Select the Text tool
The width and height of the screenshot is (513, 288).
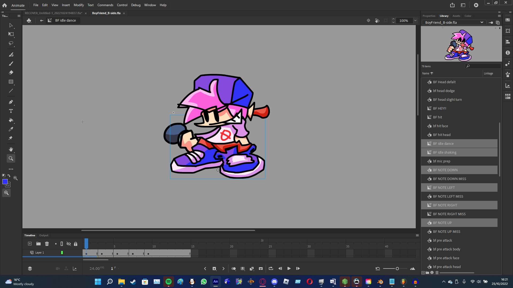point(11,111)
